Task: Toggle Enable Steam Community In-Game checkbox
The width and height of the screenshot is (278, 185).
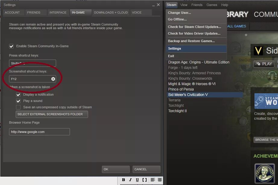Action: 11,46
